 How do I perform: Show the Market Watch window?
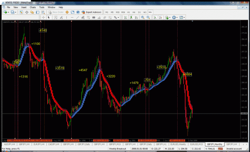point(21,12)
